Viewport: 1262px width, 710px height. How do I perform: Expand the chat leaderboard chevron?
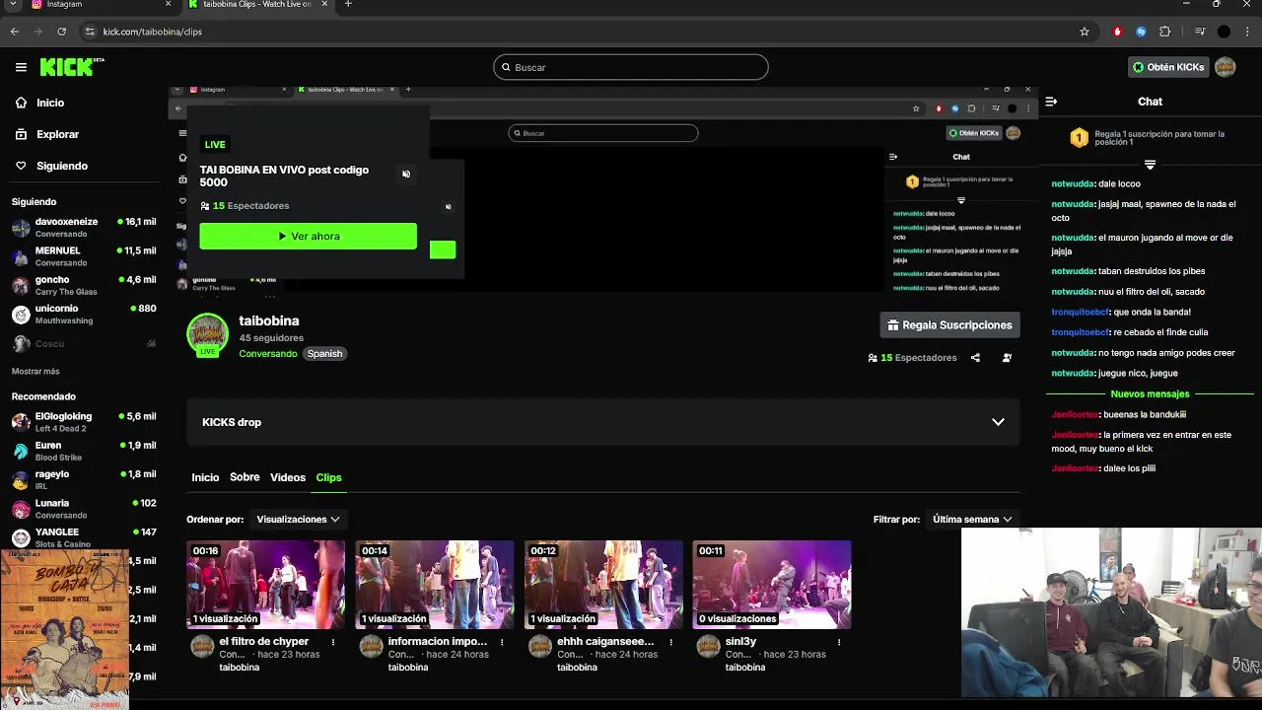click(x=1150, y=165)
